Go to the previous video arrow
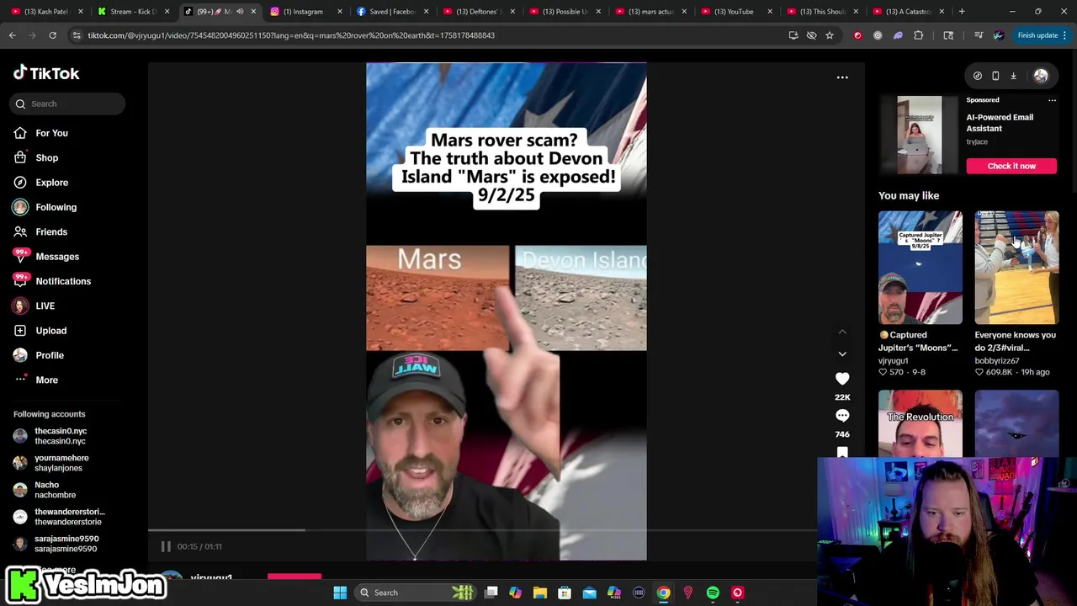Screen dimensions: 1077x606 pyautogui.click(x=842, y=332)
